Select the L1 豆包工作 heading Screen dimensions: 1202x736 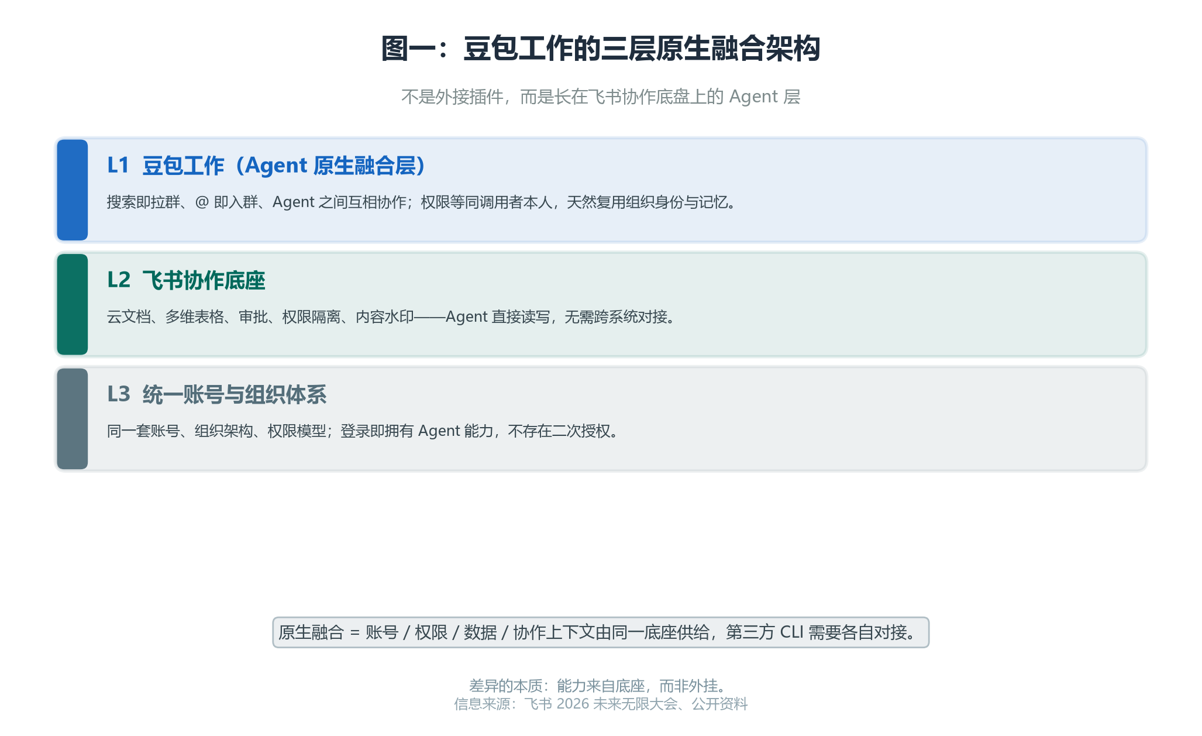(x=266, y=166)
